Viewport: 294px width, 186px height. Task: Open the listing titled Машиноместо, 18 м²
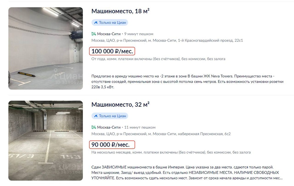[120, 11]
